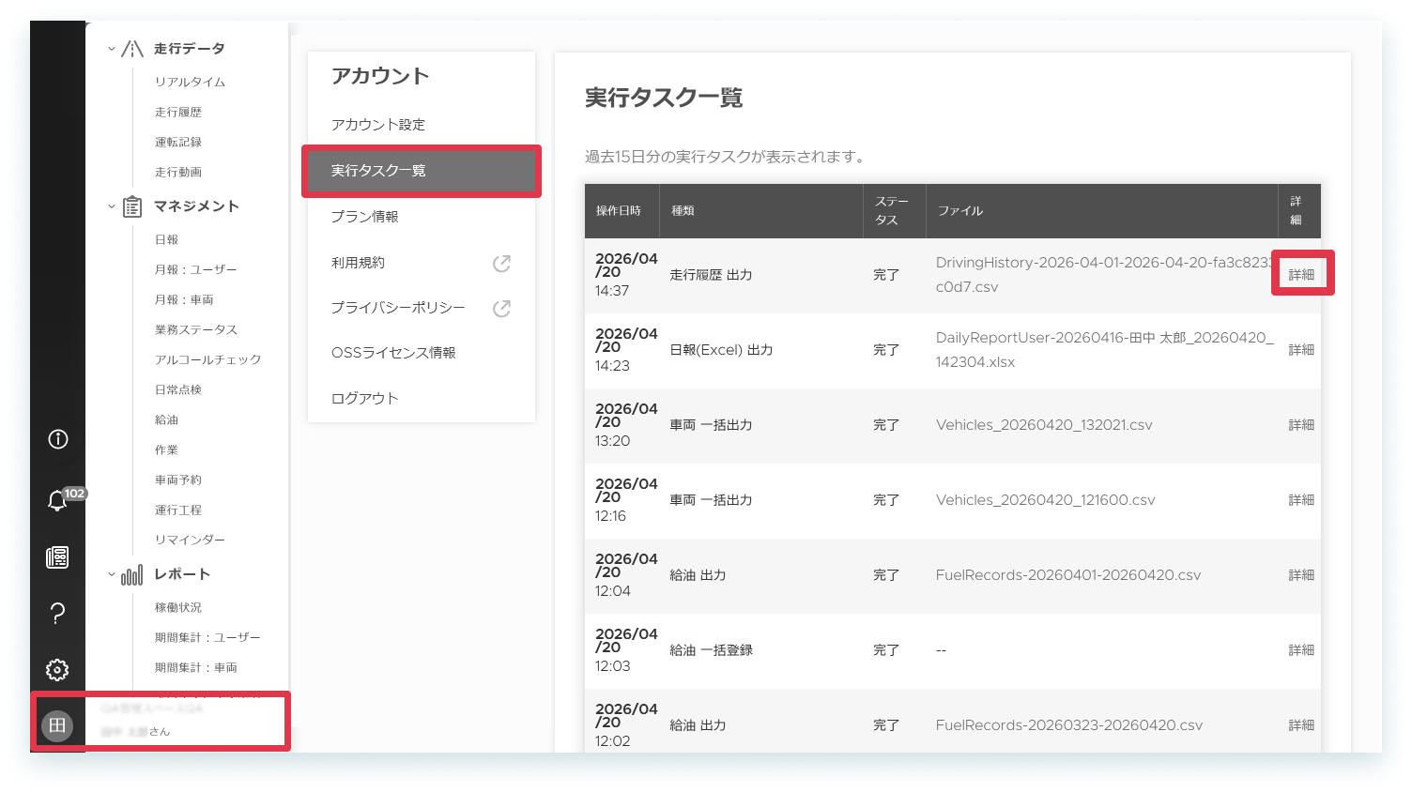1412x792 pixels.
Task: Open 利用規約 in account menu
Action: coord(358,263)
